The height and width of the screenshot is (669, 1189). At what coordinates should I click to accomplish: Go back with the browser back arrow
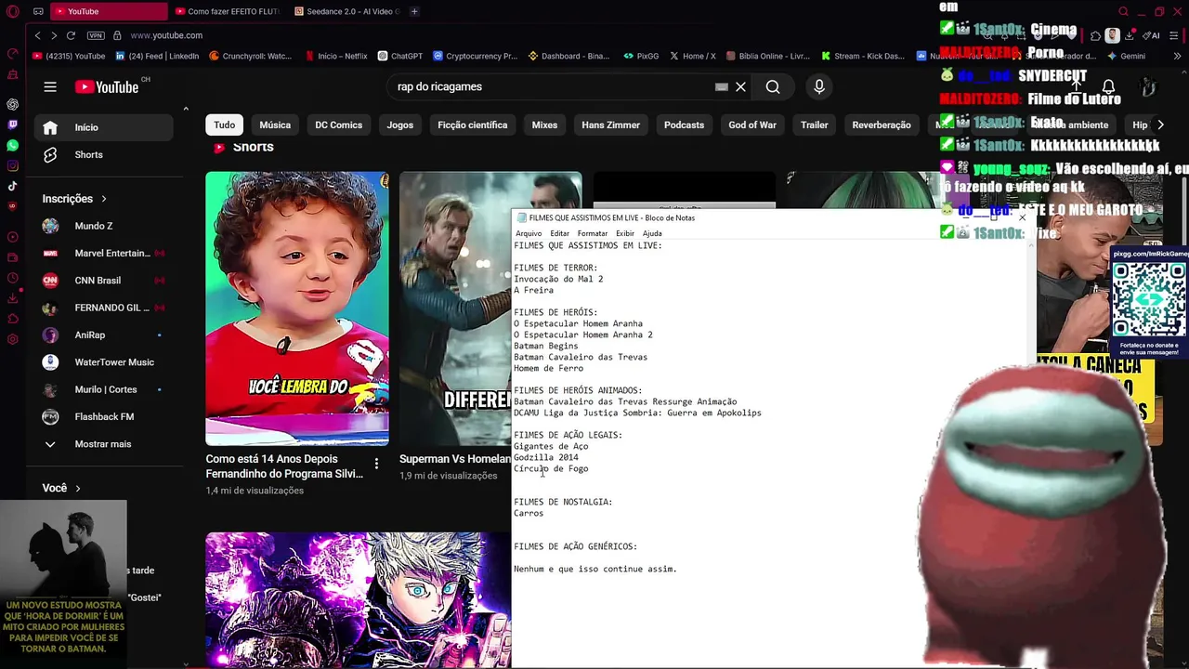37,35
